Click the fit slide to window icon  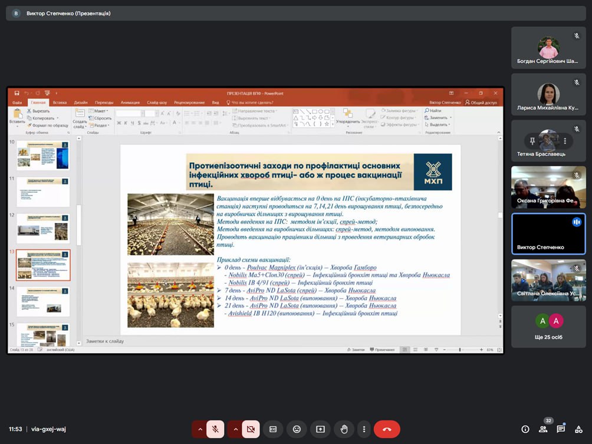point(499,350)
